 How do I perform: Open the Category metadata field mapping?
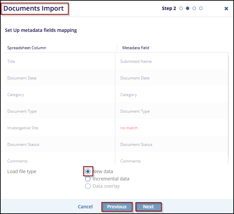129,95
